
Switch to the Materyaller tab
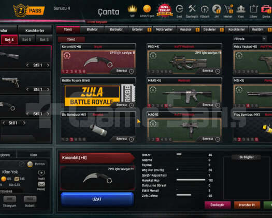tap(164, 30)
